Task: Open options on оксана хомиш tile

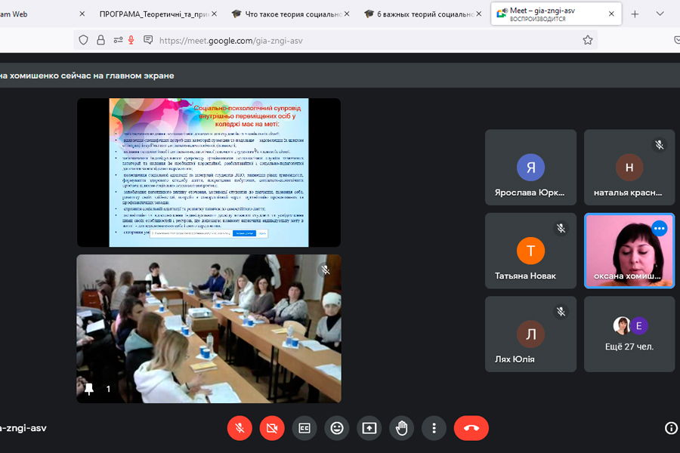Action: 659,228
